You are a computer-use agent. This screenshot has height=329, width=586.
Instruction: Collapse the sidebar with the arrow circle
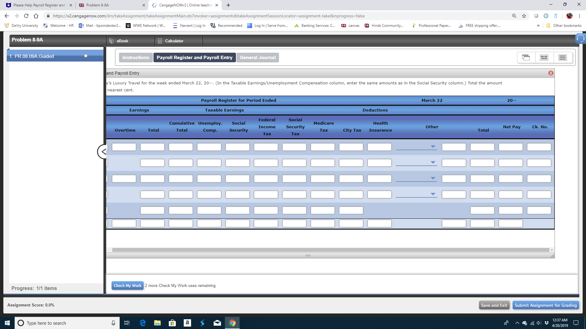point(103,151)
